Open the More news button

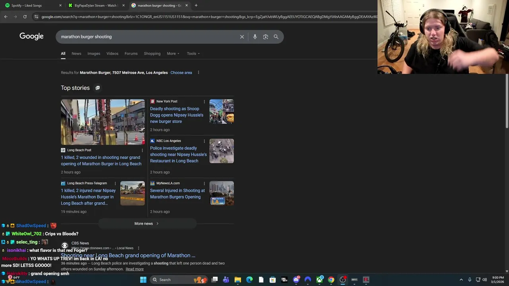(x=147, y=224)
